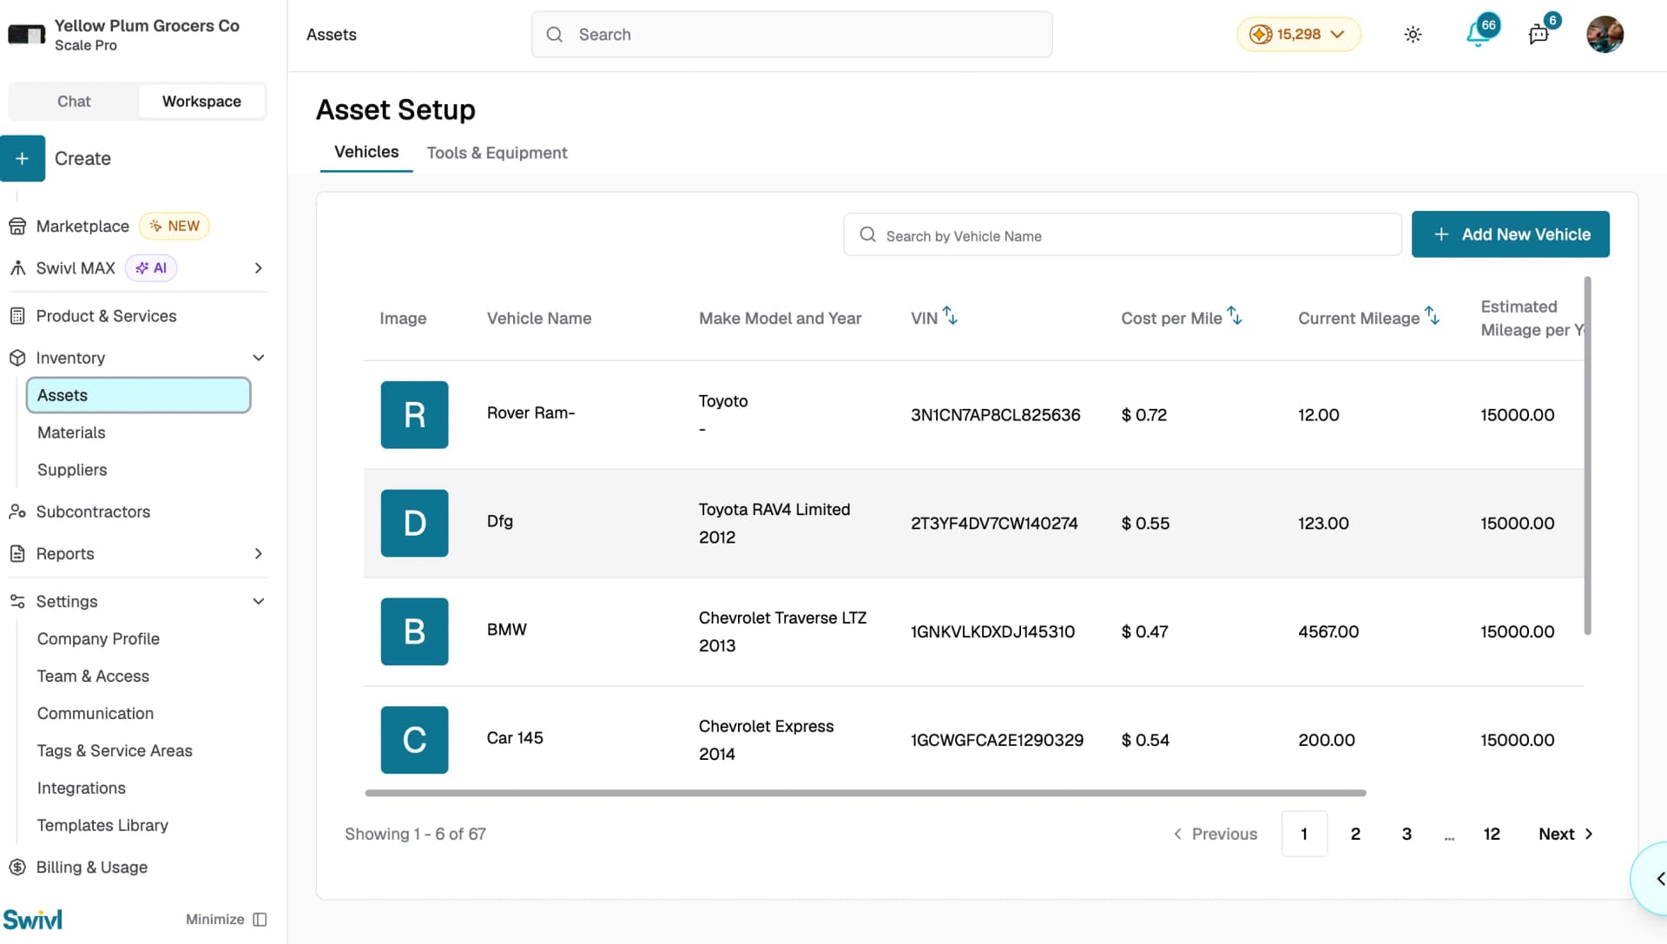Click the Add New Vehicle button
This screenshot has width=1667, height=944.
click(x=1510, y=234)
